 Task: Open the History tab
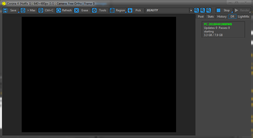222,17
